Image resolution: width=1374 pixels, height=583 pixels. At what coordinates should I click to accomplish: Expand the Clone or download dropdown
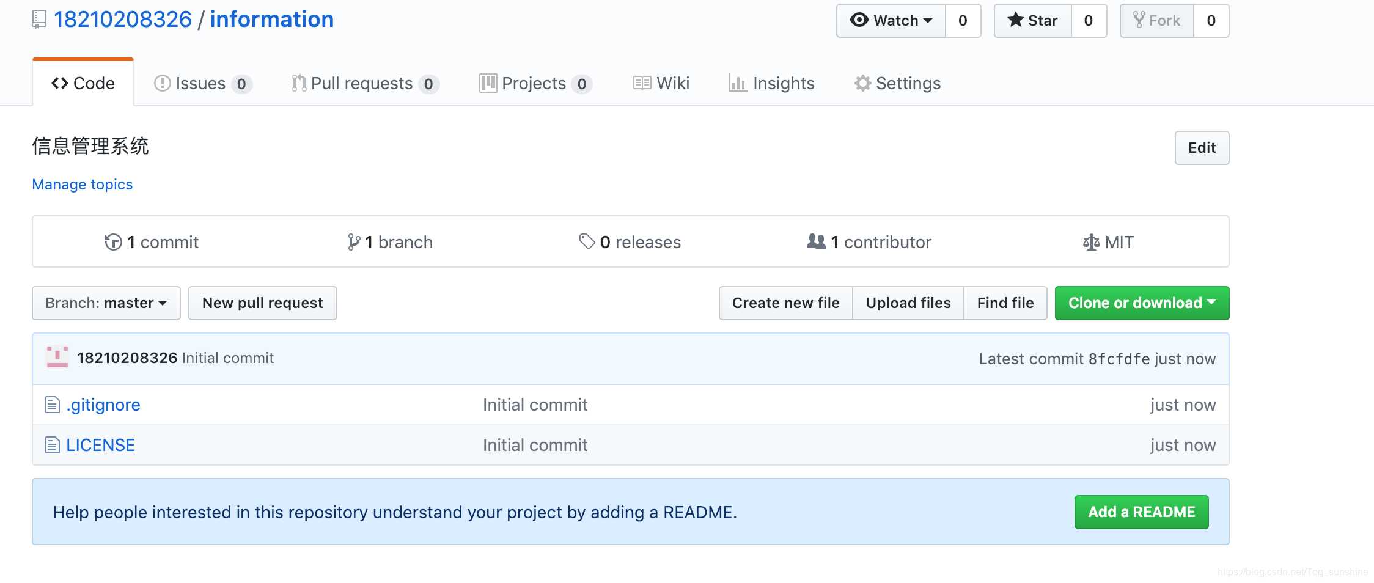(x=1142, y=303)
